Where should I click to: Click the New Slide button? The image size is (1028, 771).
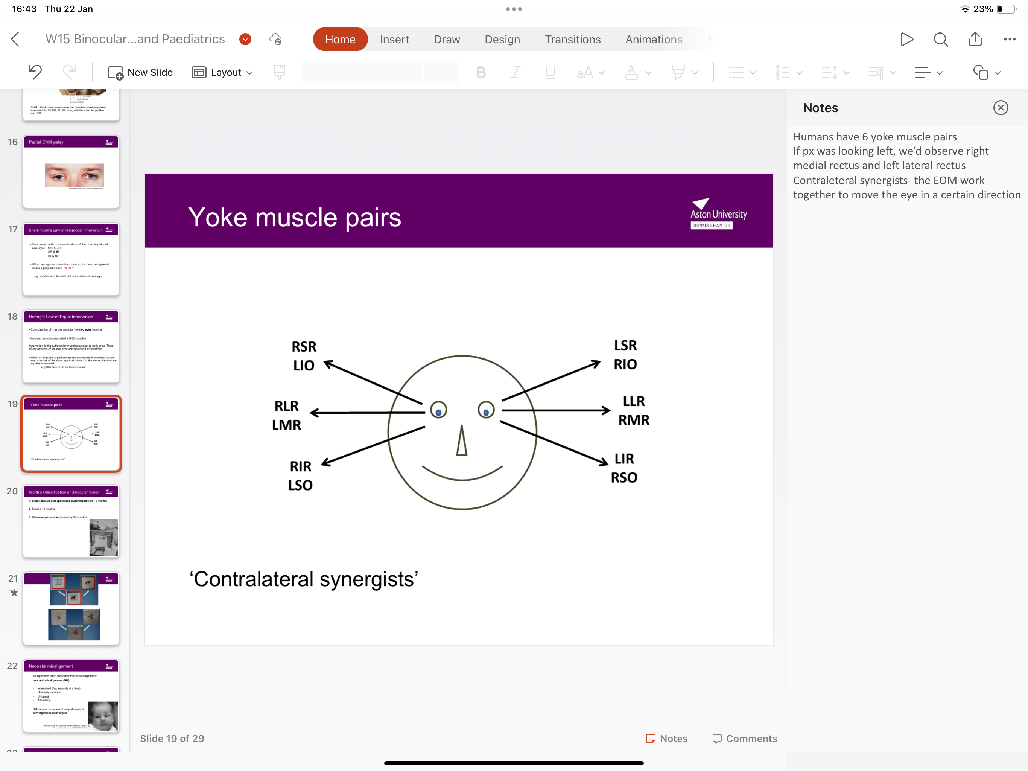tap(140, 72)
